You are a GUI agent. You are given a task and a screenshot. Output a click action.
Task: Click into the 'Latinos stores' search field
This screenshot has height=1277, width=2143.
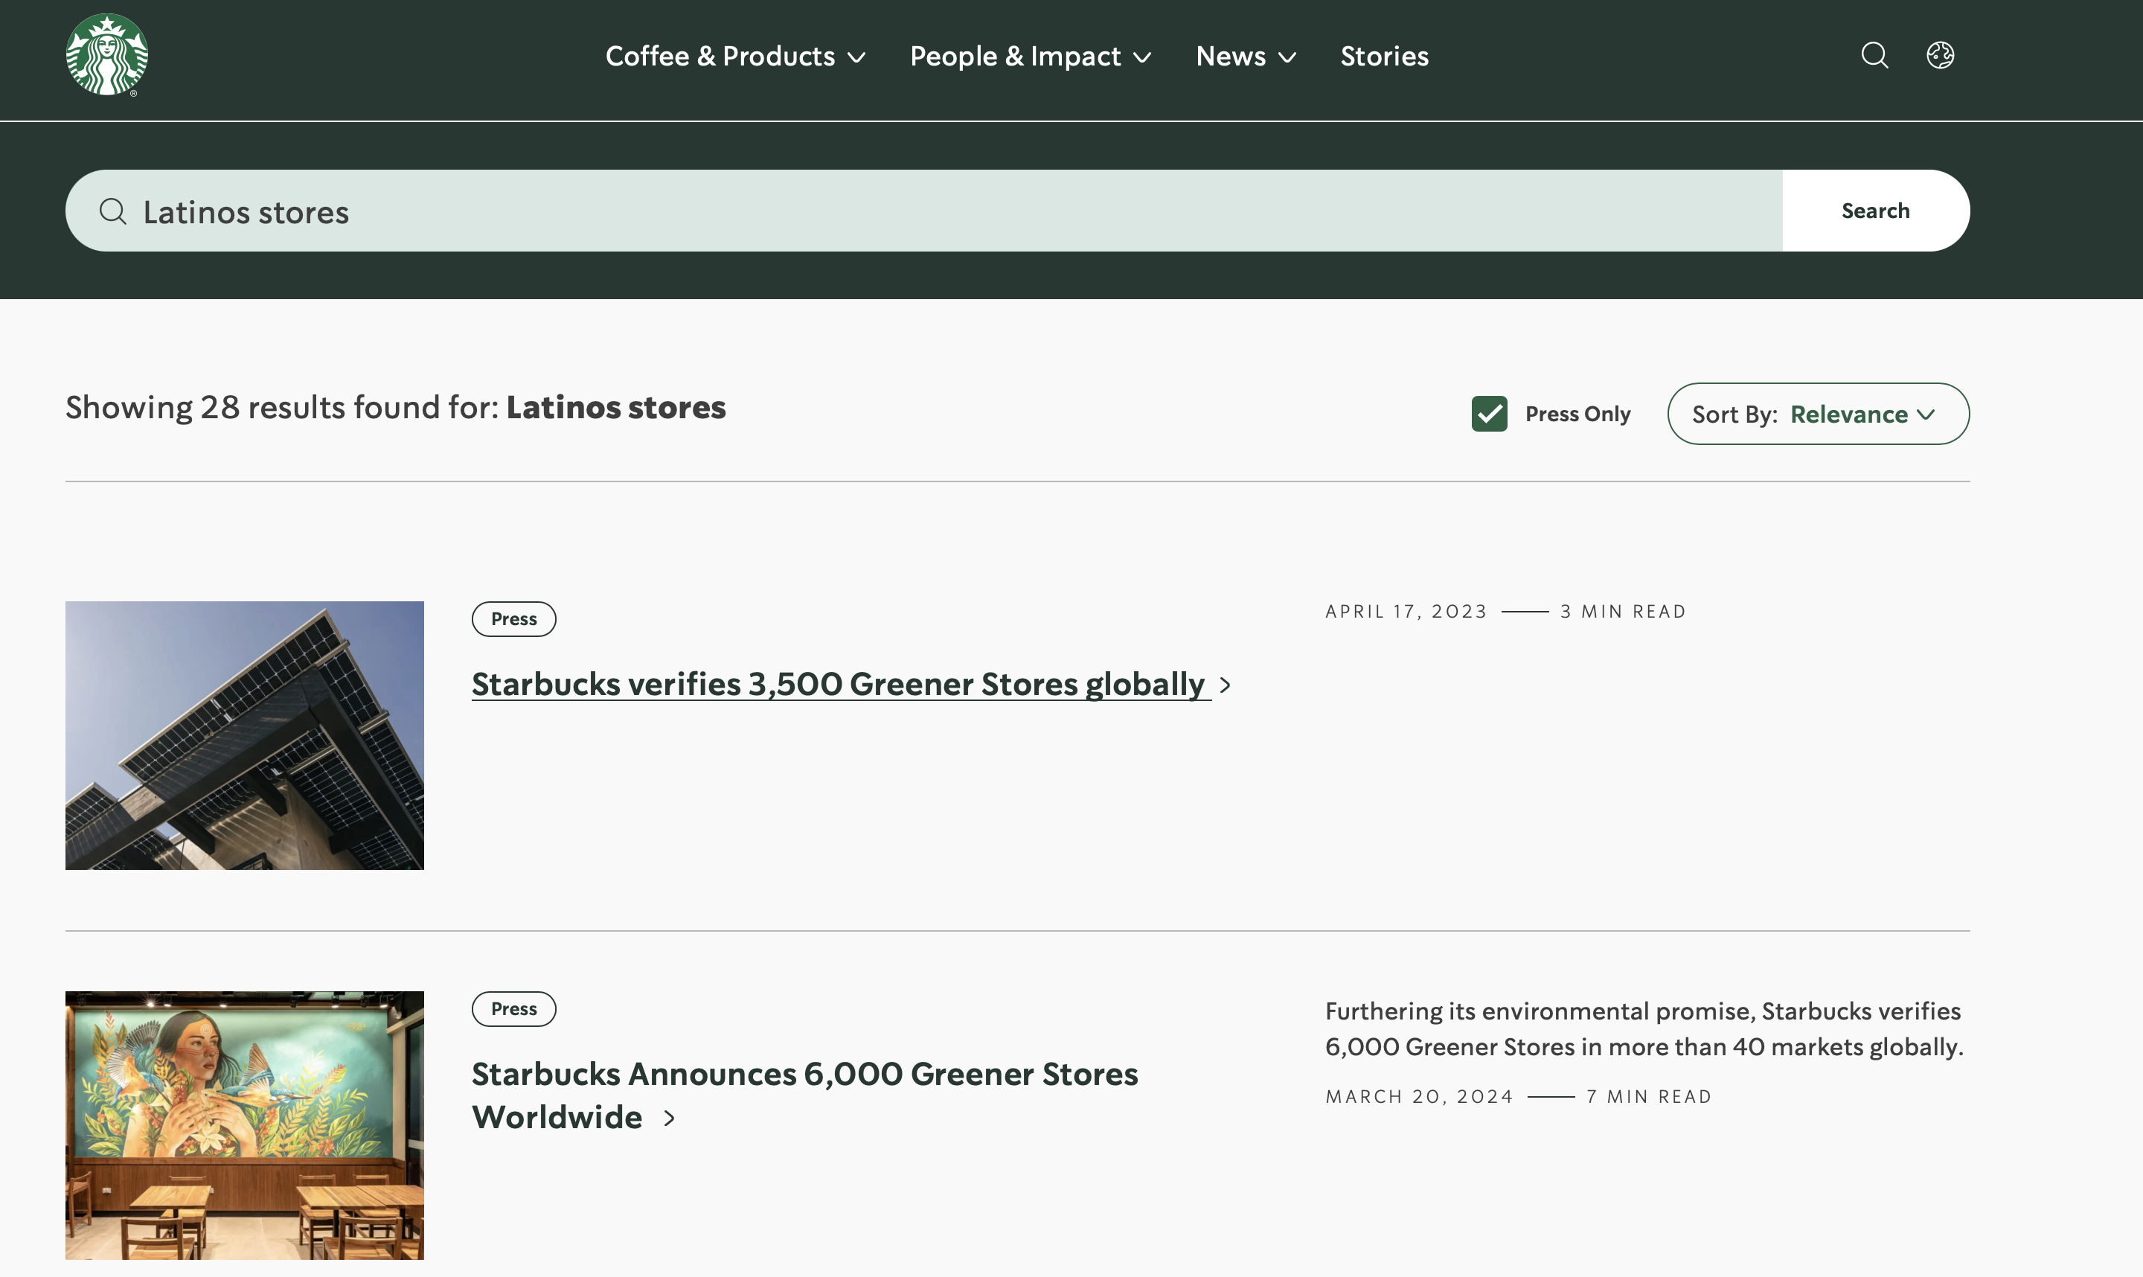click(x=946, y=211)
